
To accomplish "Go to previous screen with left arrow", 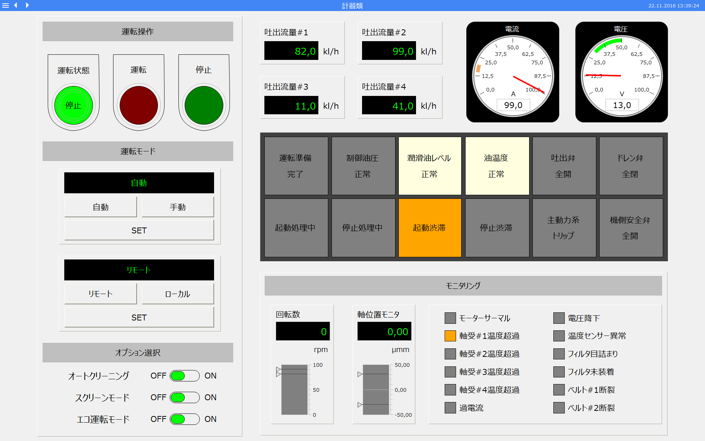I will pos(16,6).
